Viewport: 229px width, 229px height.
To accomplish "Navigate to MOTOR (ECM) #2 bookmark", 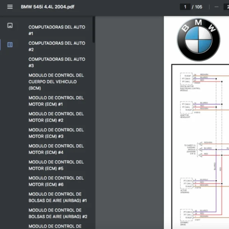I will click(56, 117).
